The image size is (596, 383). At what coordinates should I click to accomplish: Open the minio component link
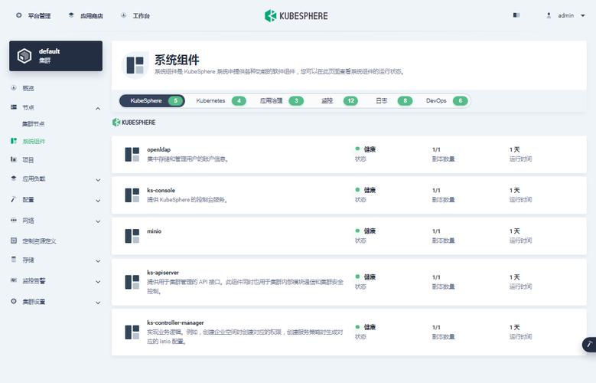pyautogui.click(x=155, y=231)
